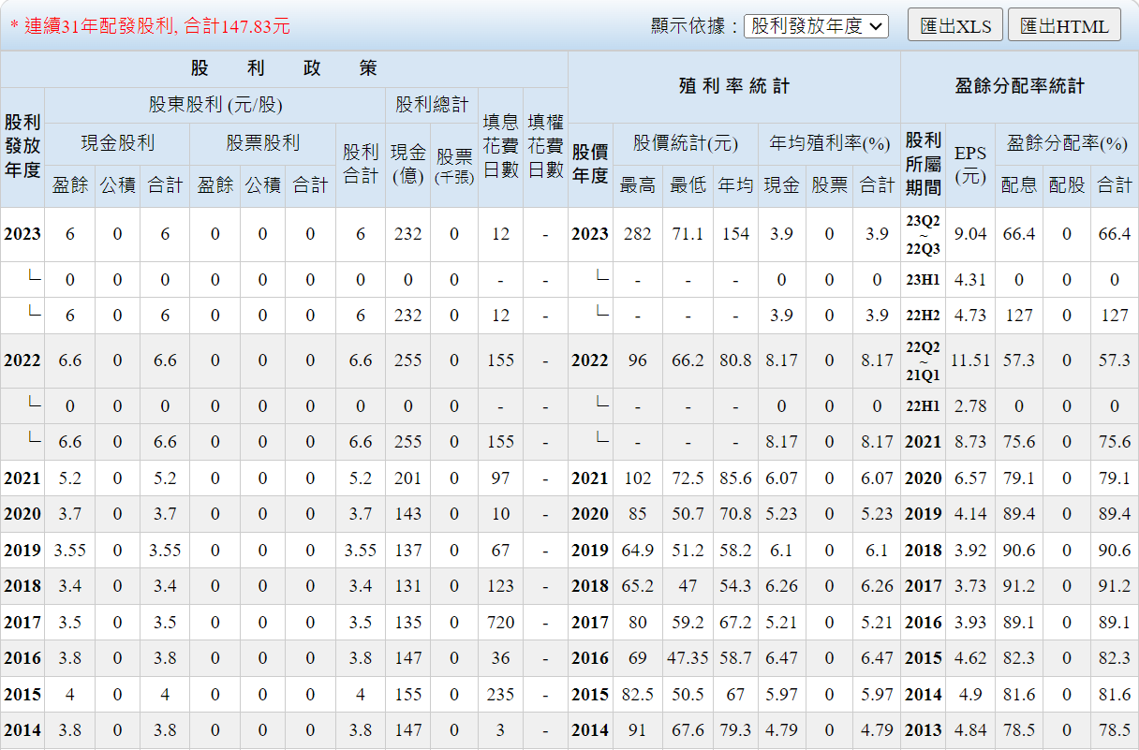Click the 填權花費日數 column header
The height and width of the screenshot is (750, 1139).
[545, 147]
